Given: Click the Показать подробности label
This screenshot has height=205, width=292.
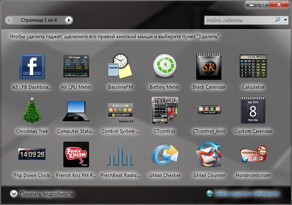Looking at the screenshot, I should coord(47,194).
